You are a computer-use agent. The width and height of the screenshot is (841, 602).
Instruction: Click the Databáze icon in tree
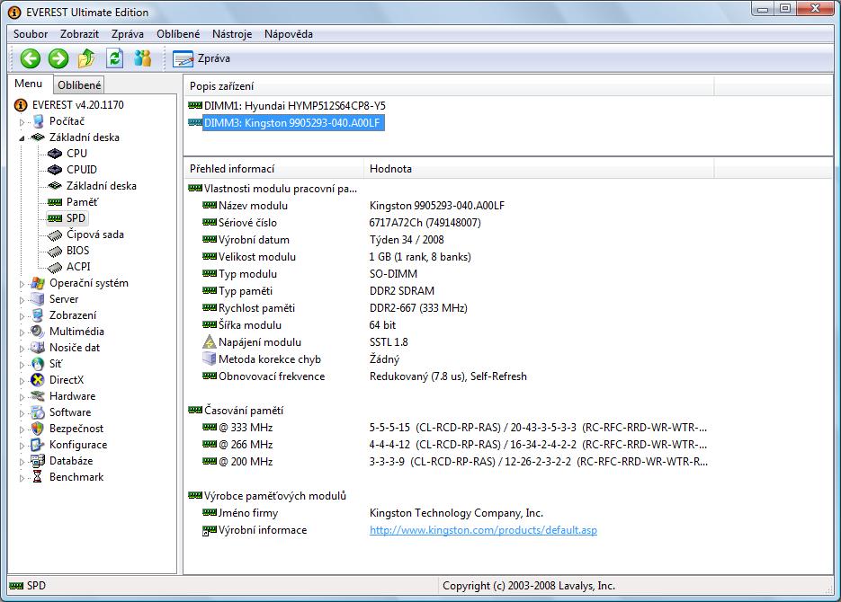click(x=38, y=461)
